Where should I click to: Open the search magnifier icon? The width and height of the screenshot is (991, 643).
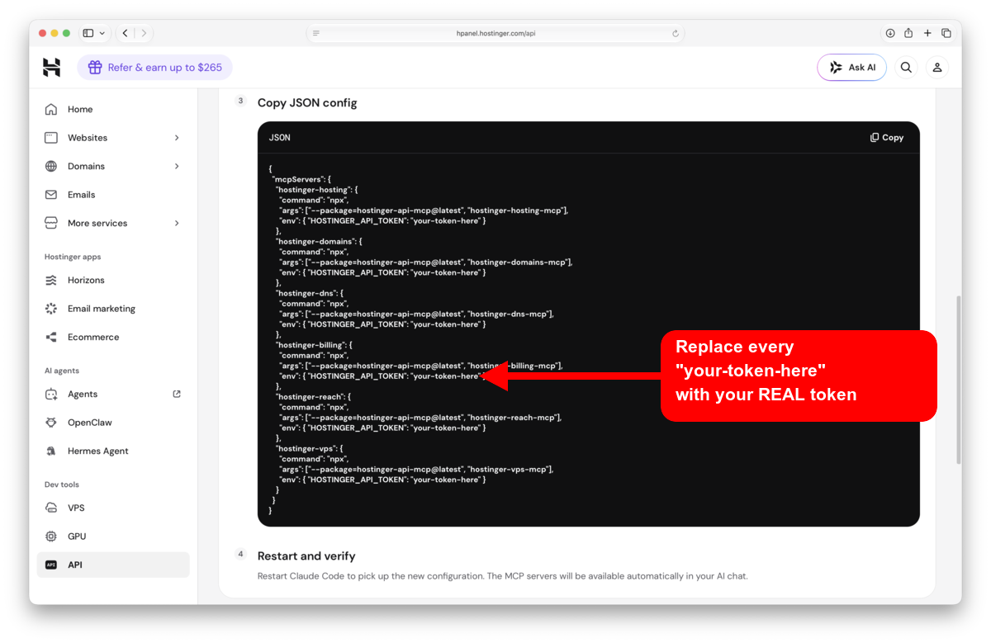point(906,68)
